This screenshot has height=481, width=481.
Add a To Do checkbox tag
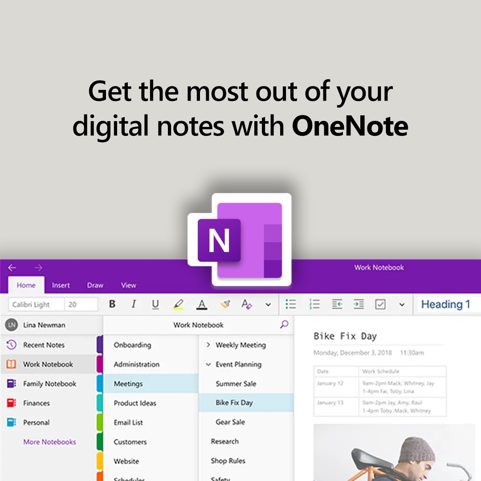click(380, 304)
